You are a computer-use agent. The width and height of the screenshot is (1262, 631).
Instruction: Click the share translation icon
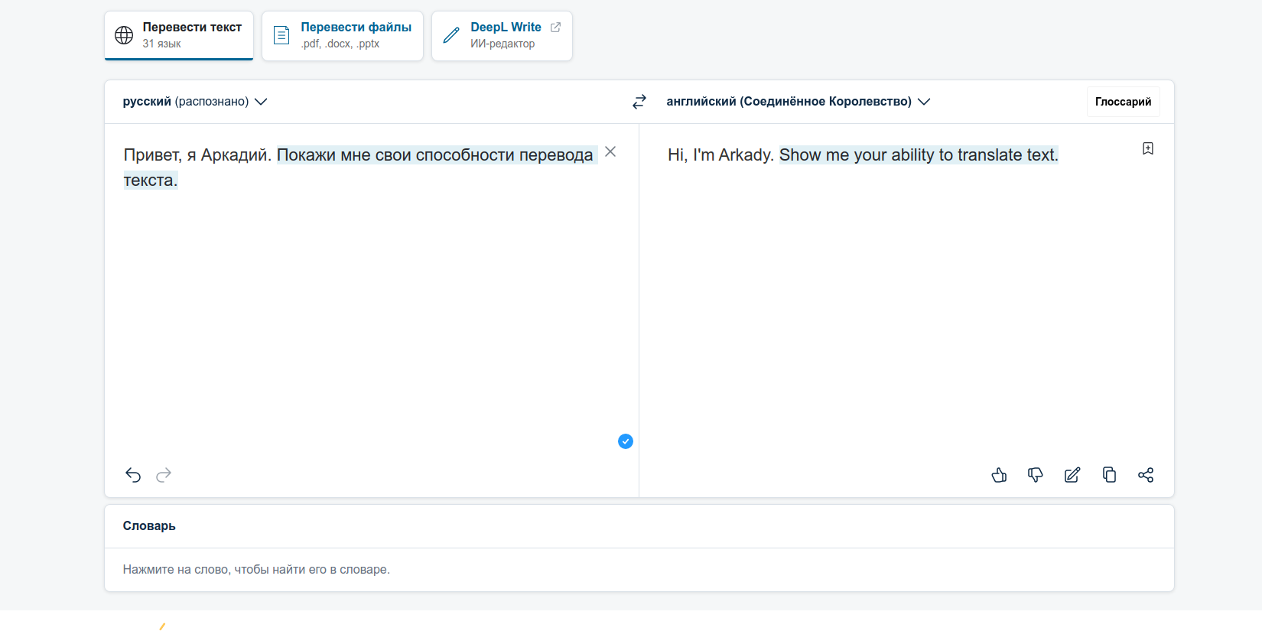pyautogui.click(x=1146, y=475)
